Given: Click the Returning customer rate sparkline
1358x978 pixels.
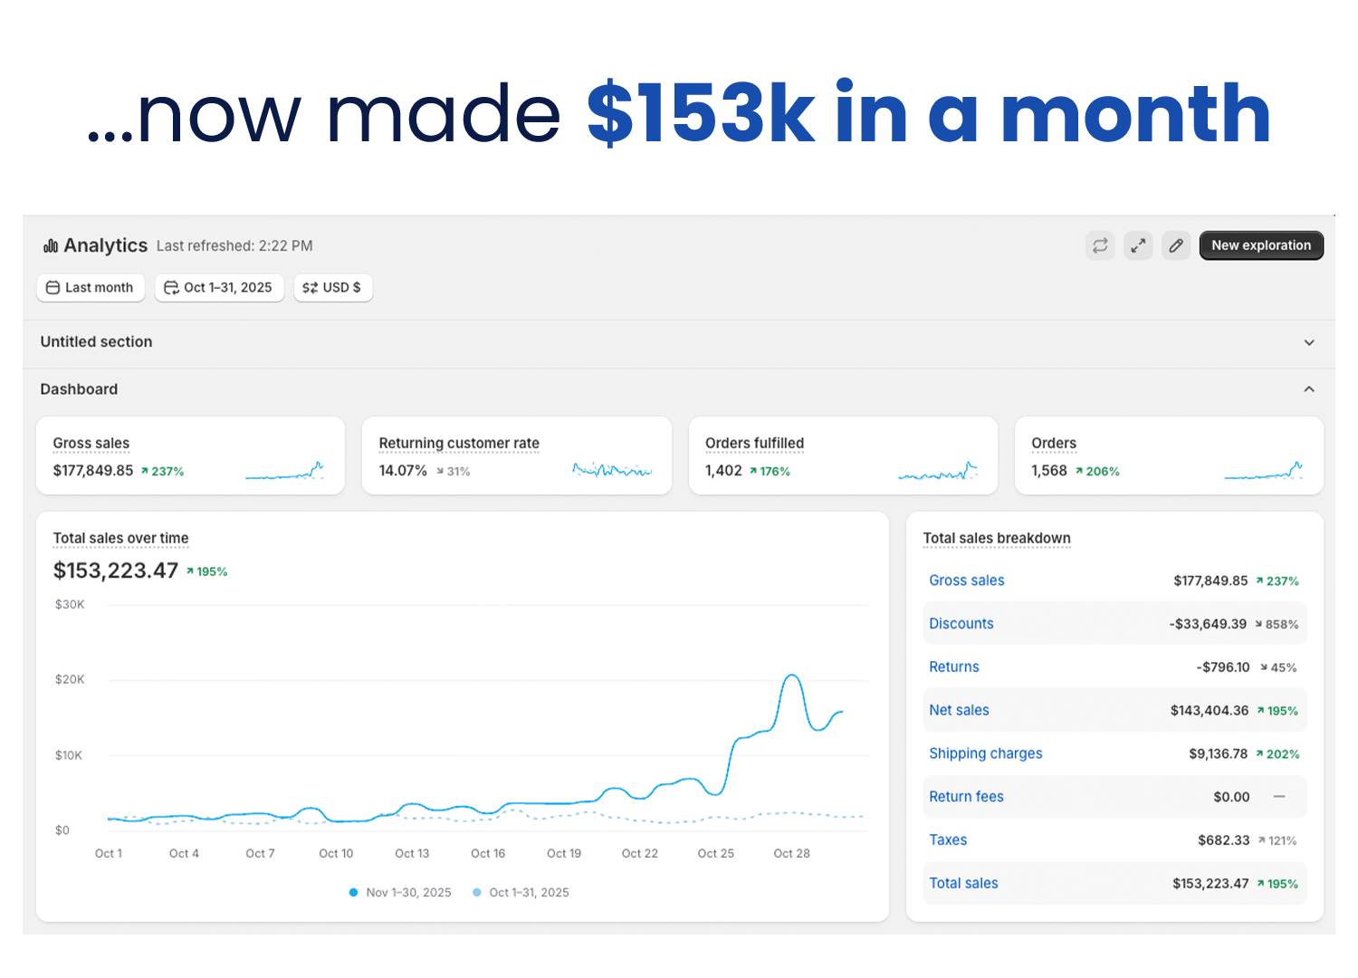Looking at the screenshot, I should pos(612,469).
